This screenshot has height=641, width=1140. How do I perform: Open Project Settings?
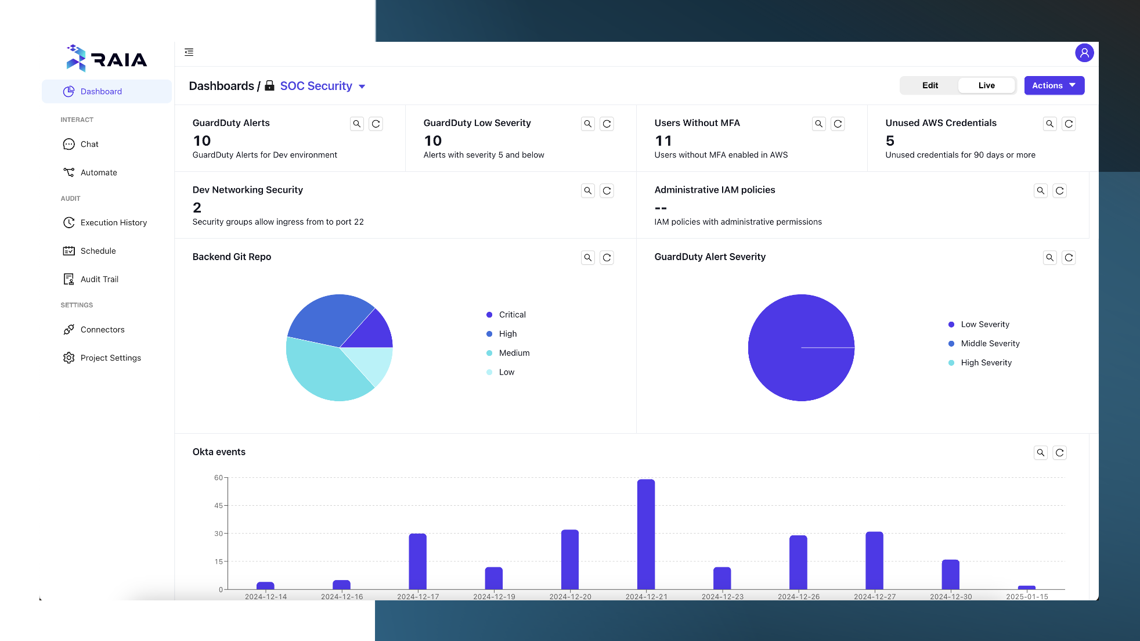click(110, 358)
